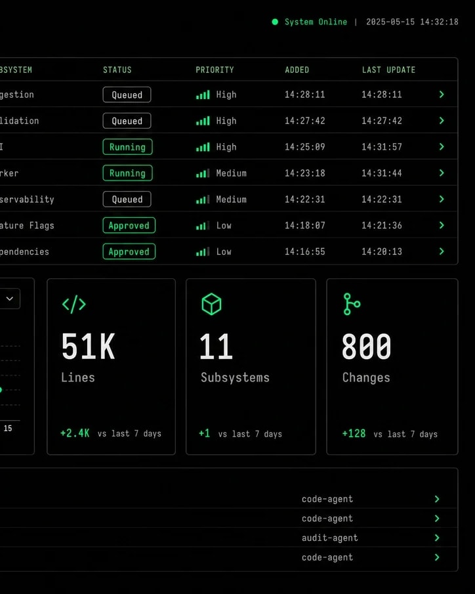Image resolution: width=475 pixels, height=594 pixels.
Task: Click the green System Online status dot
Action: (275, 22)
